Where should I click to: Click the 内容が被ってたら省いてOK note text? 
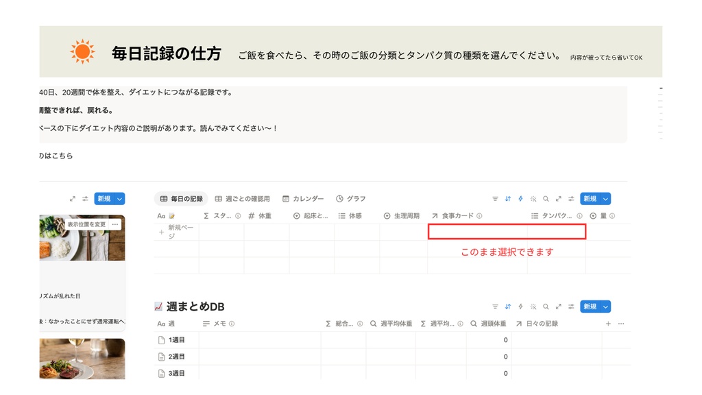tap(606, 58)
